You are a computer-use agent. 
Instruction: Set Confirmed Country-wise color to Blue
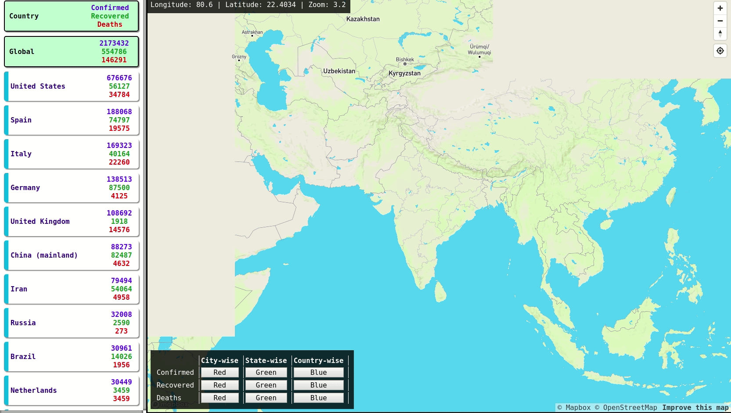[319, 373]
